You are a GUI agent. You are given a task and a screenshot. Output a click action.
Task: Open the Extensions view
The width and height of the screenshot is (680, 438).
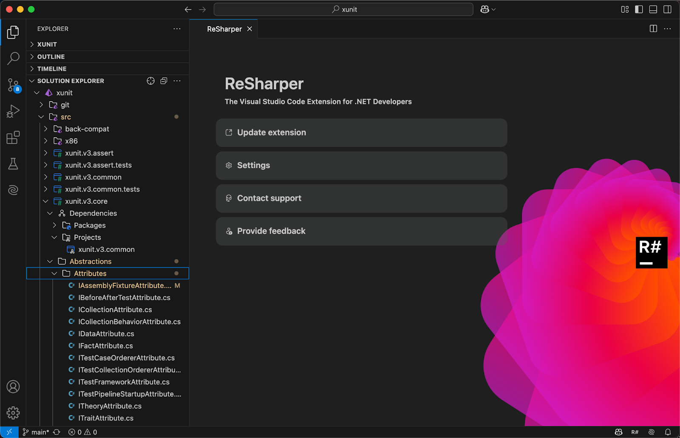coord(13,138)
